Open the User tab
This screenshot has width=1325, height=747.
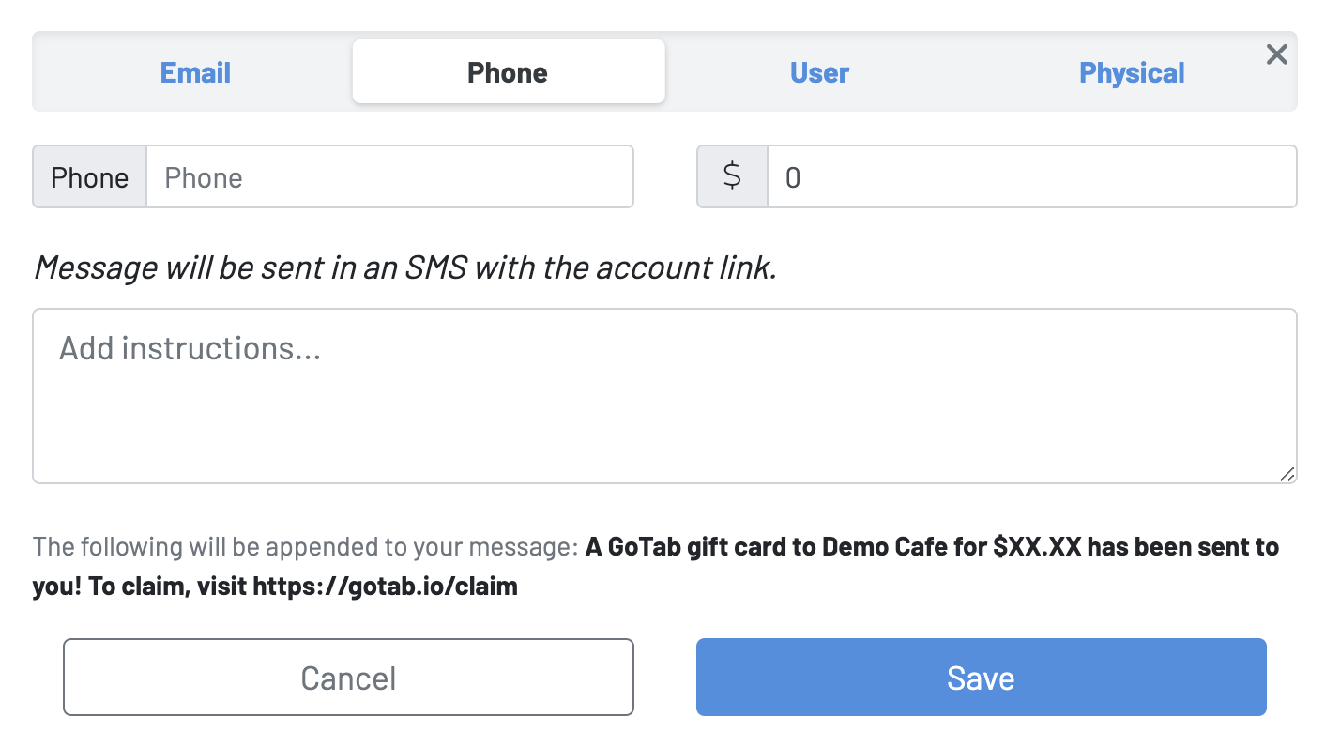coord(819,72)
